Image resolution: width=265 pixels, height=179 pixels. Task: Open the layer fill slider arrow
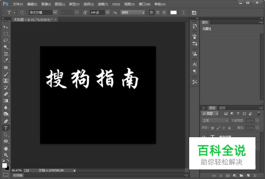click(x=257, y=128)
